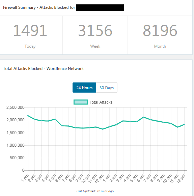
Task: Click the Total Attacks Blocked panel heading
Action: point(43,69)
